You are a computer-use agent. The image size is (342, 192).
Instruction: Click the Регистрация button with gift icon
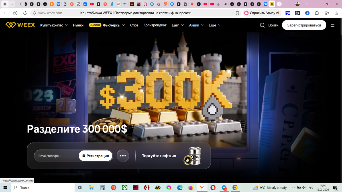coord(95,156)
